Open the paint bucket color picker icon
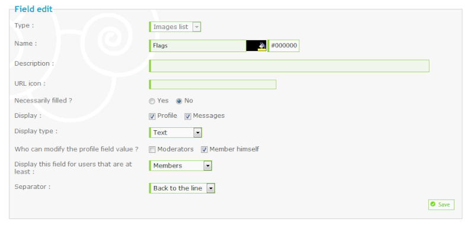 pos(262,46)
